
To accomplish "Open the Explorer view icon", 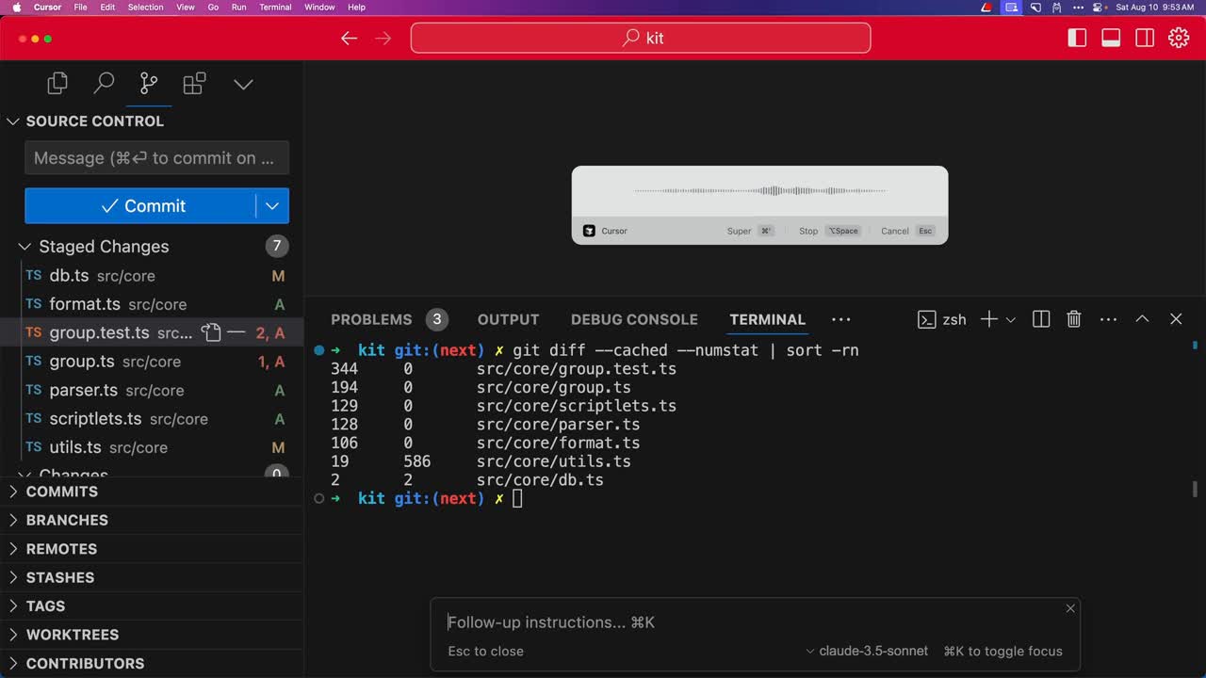I will [57, 84].
